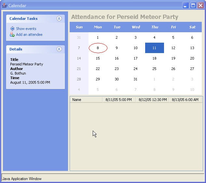Click the 8/11/05 5:00 PM column header
This screenshot has height=183, width=206.
[x=119, y=100]
